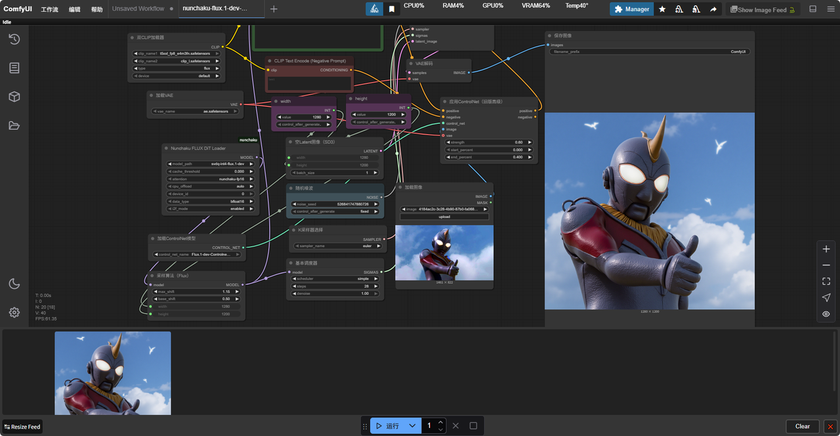The height and width of the screenshot is (436, 840).
Task: Click upload in the 加载图像 node
Action: (x=444, y=217)
